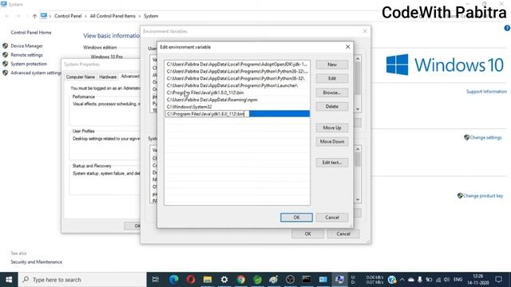Go up one level in System window
Screen dimensions: 511x287
click(x=34, y=16)
